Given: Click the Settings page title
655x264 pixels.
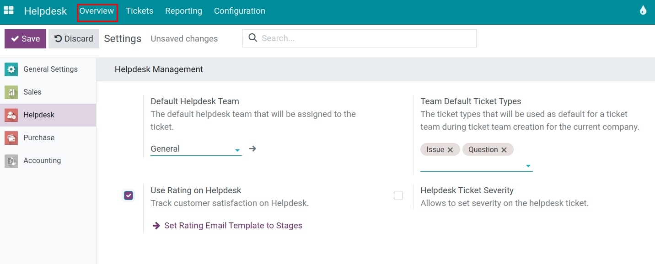Looking at the screenshot, I should 123,39.
